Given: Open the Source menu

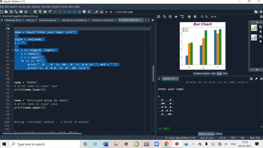Looking at the screenshot, I should coord(22,7).
